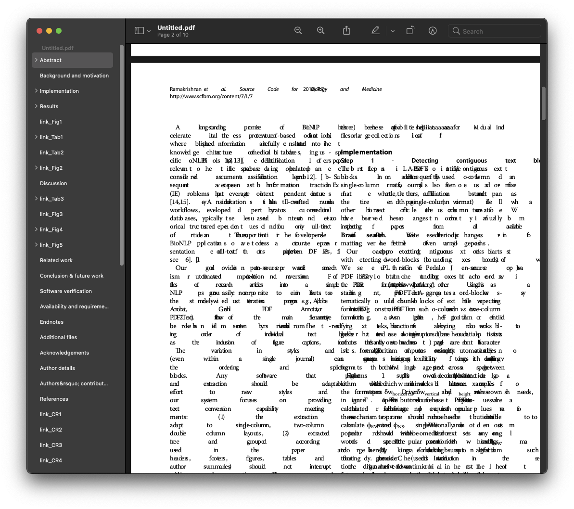Select the Highlight pen tool icon
Viewport: 574px width, 509px height.
[375, 30]
